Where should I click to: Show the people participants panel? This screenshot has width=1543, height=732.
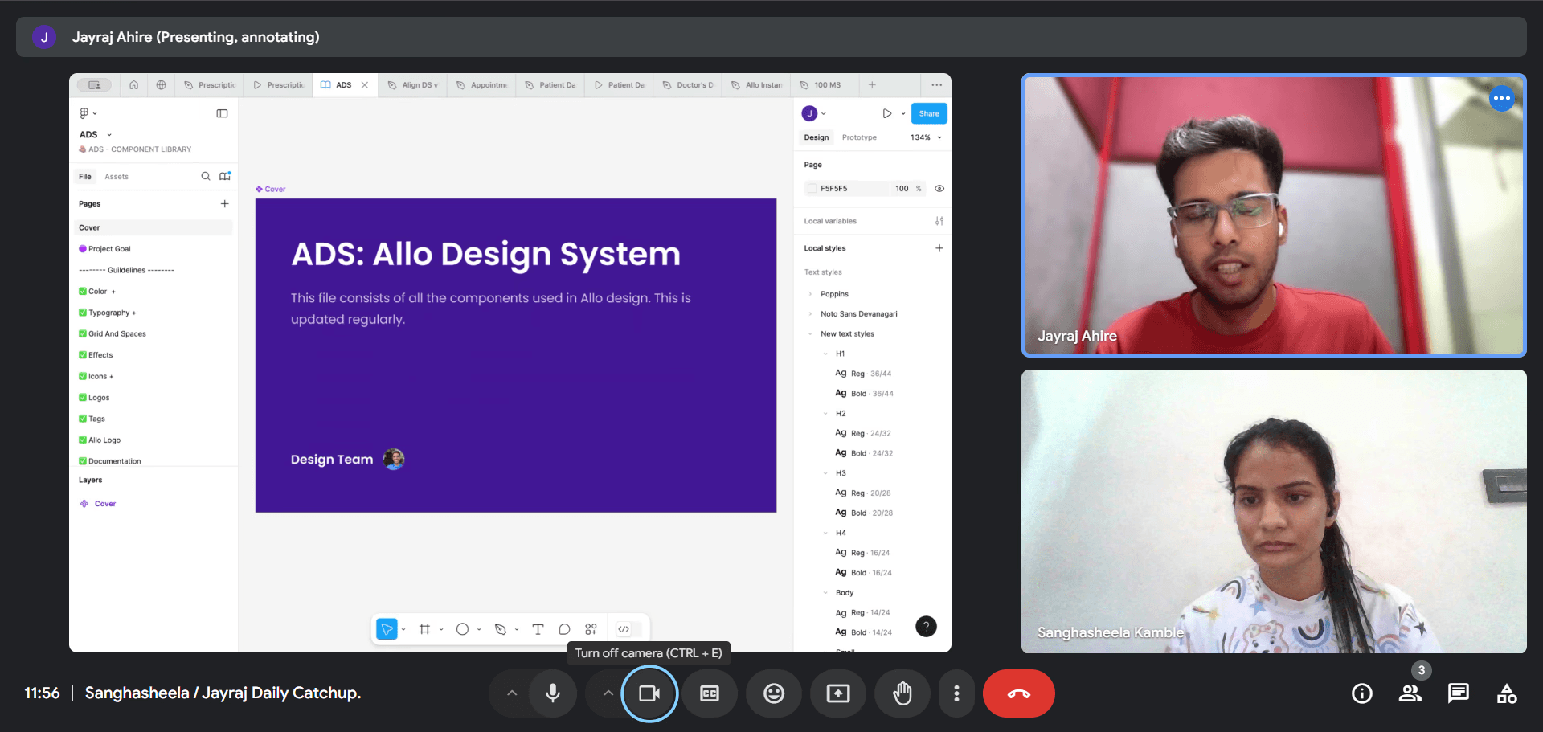coord(1410,693)
